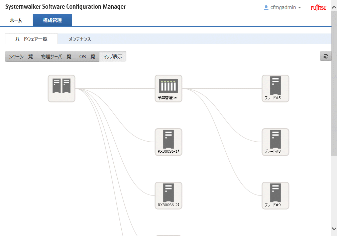This screenshot has height=236, width=337.
Task: Click the user profile icon
Action: coord(266,7)
